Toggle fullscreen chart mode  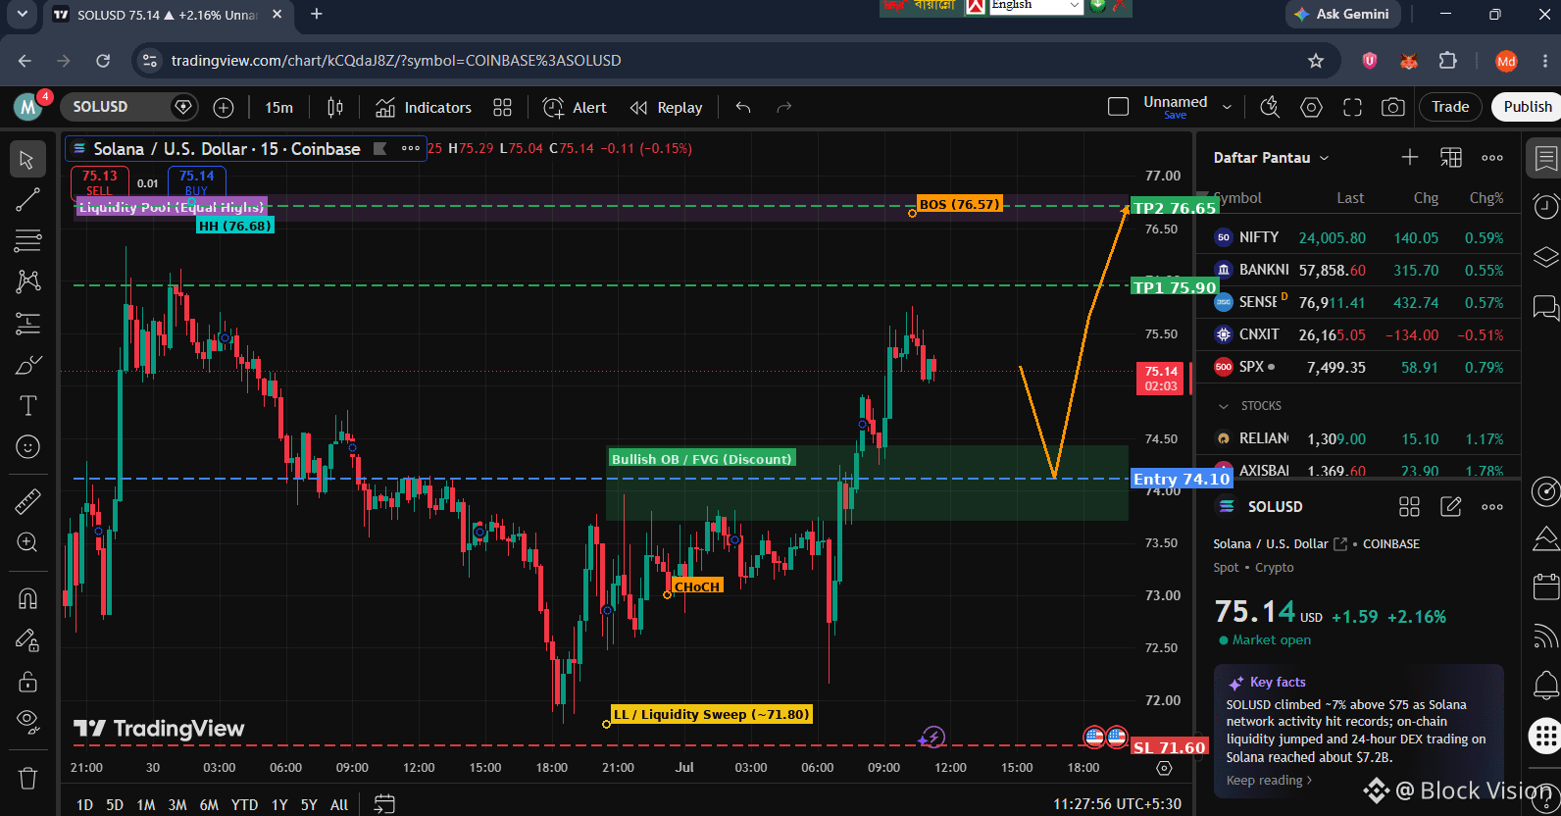click(x=1352, y=107)
